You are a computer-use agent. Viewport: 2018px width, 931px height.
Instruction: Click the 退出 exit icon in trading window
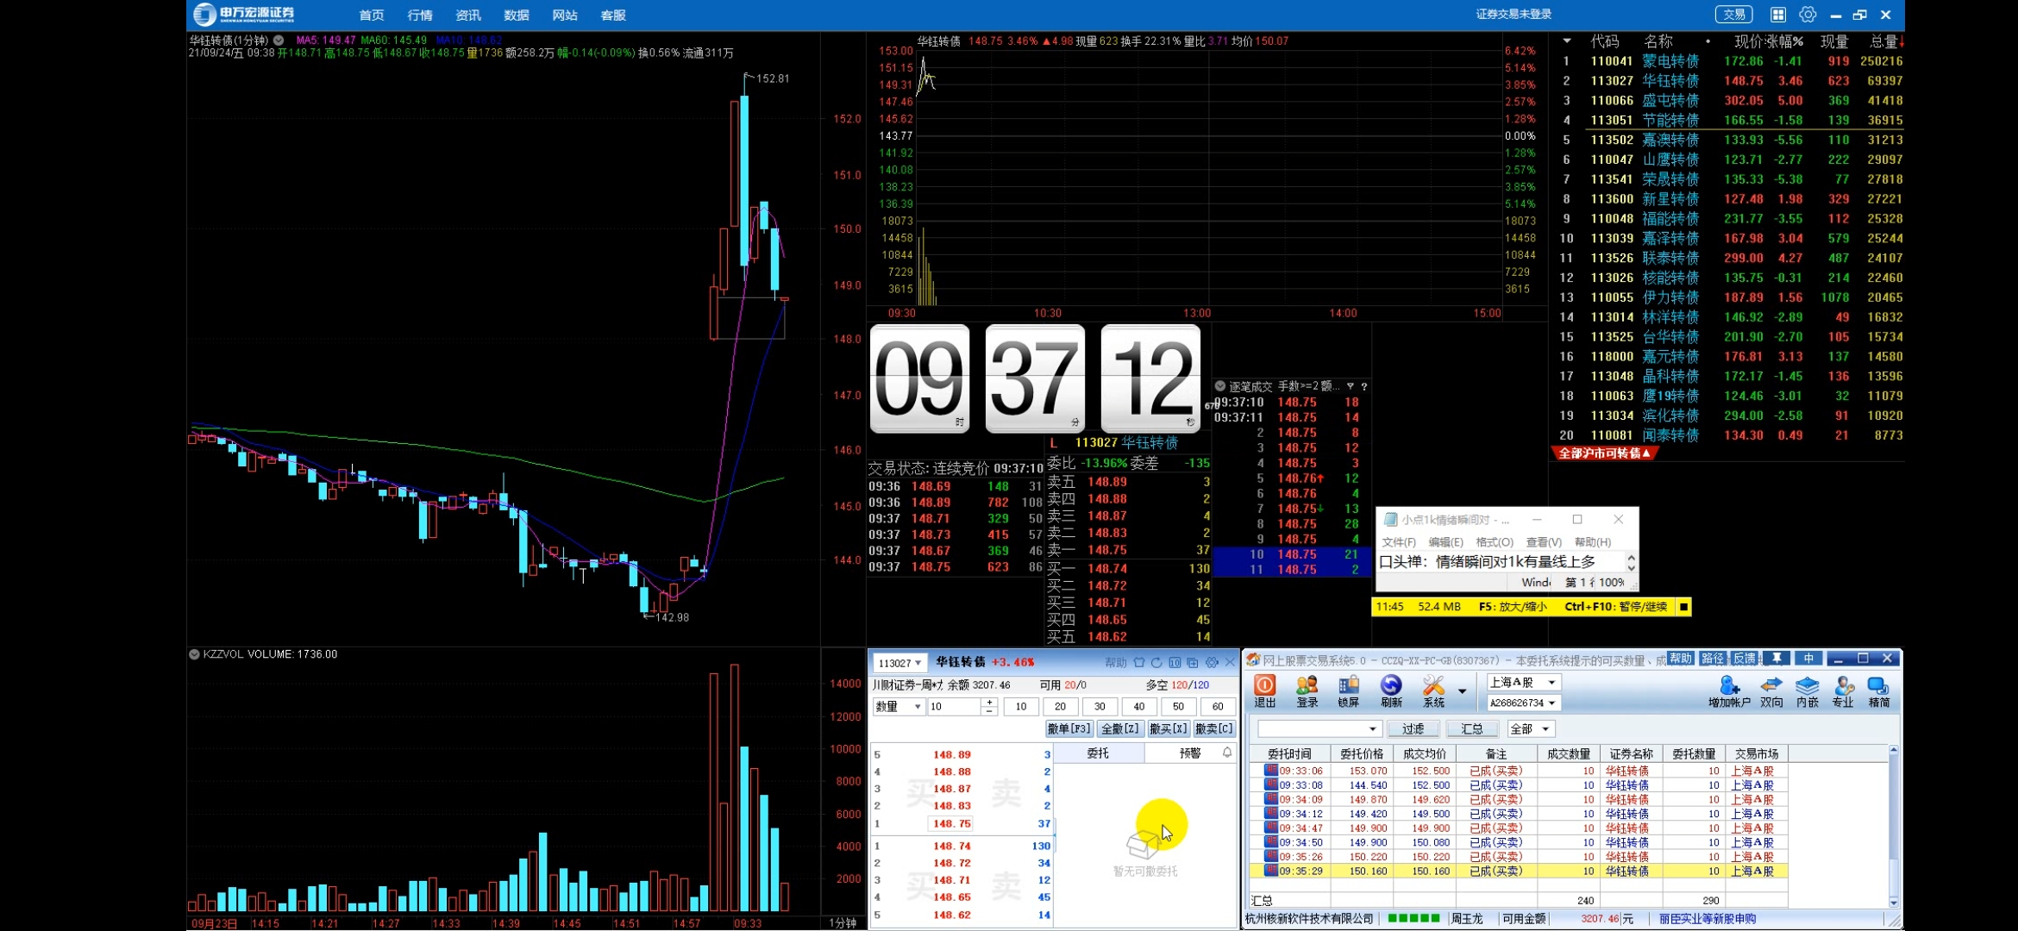(1265, 690)
